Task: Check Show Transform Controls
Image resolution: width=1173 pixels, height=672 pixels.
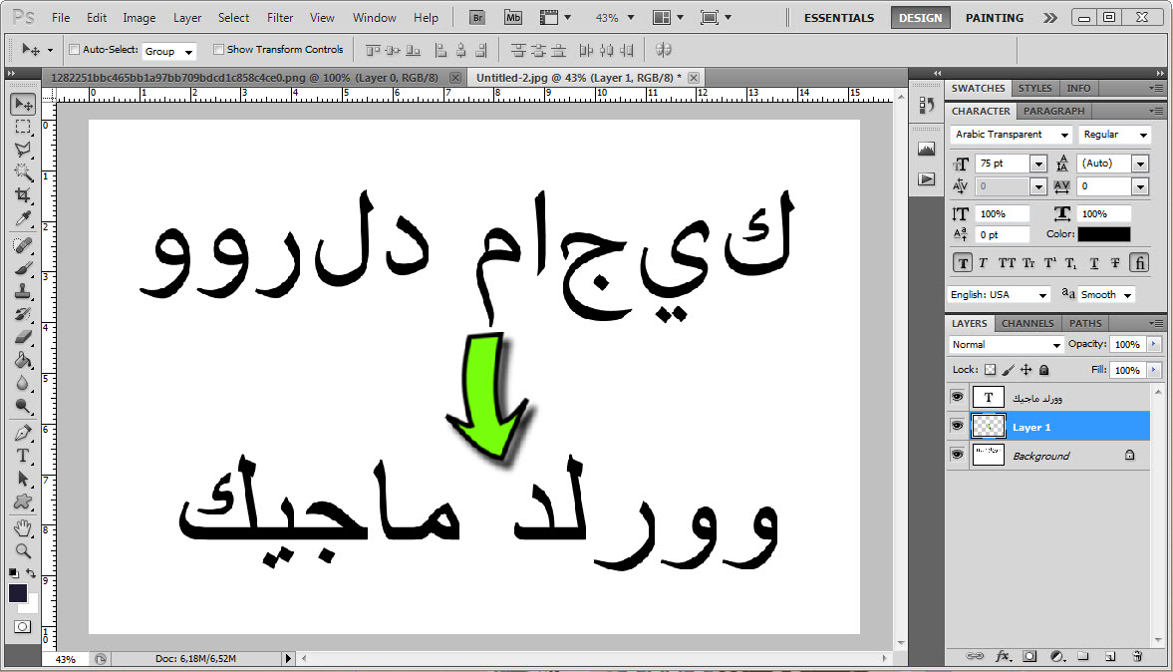Action: tap(218, 49)
